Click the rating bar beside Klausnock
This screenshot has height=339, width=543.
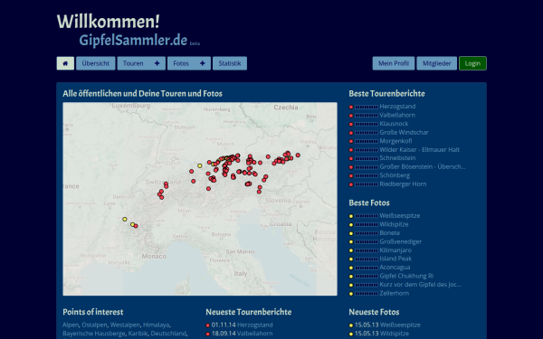[367, 124]
